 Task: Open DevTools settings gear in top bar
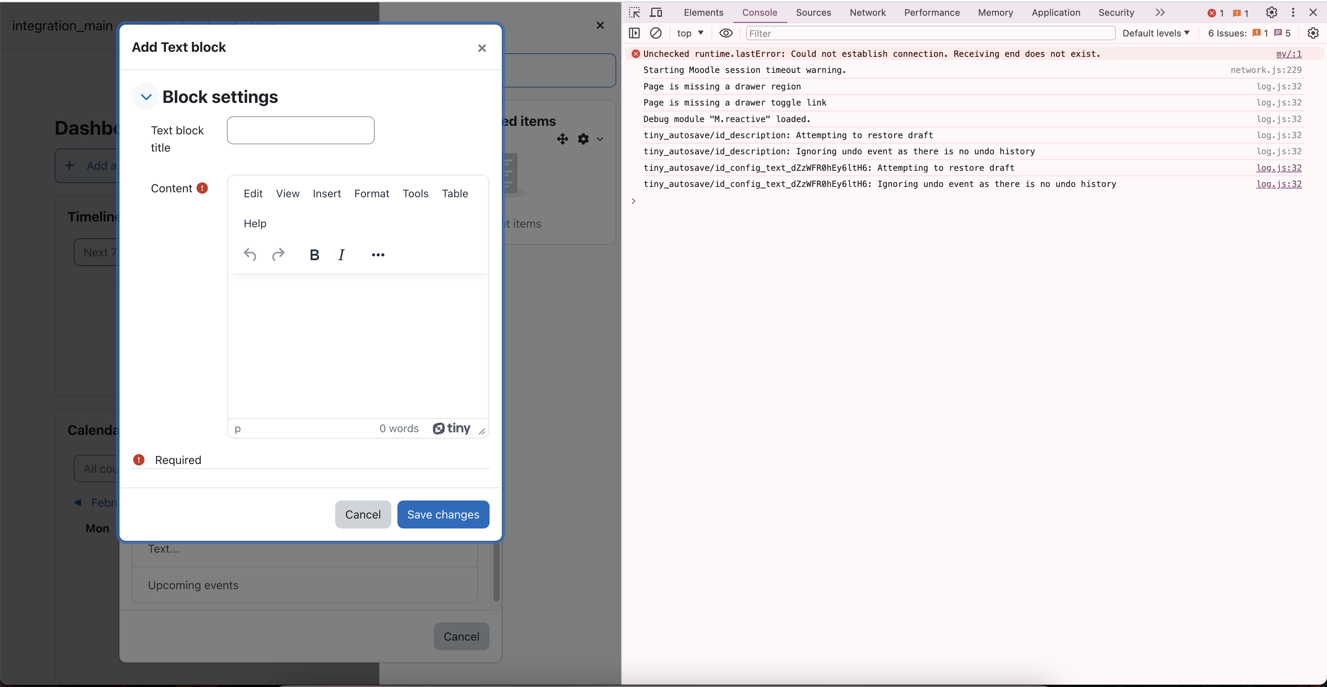(x=1271, y=12)
